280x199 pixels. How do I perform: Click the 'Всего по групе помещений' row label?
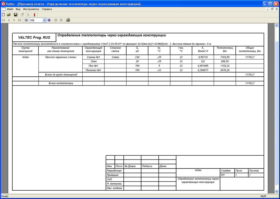(x=61, y=75)
